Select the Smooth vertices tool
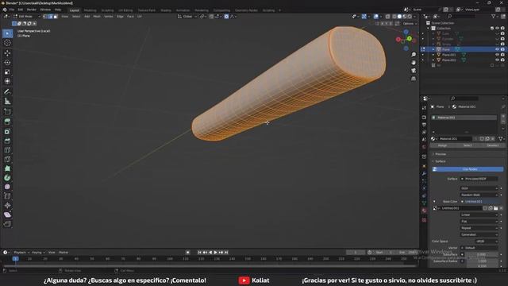This screenshot has height=286, width=508. click(x=7, y=187)
